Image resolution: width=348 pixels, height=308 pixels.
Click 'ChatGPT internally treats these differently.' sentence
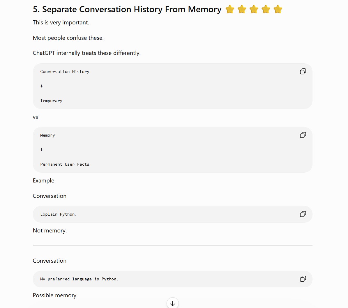point(86,53)
